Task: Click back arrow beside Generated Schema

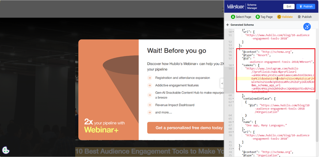Action: pyautogui.click(x=228, y=25)
